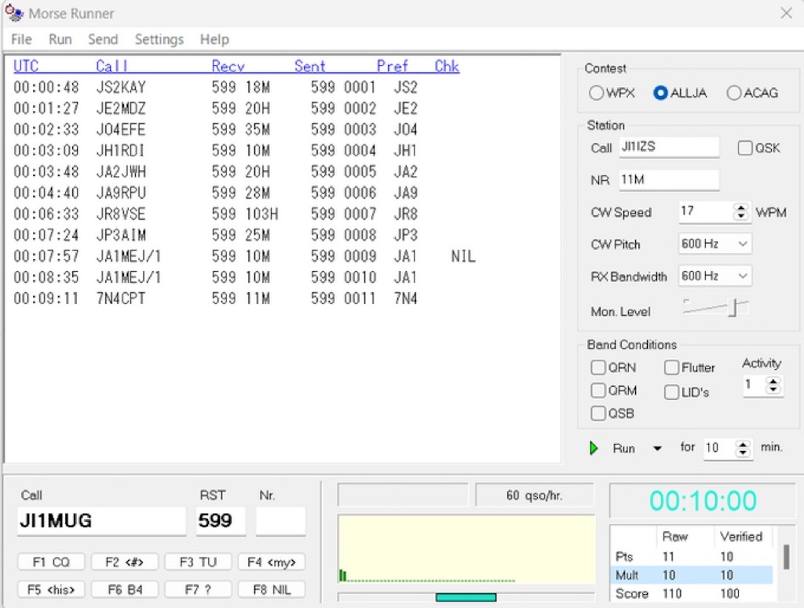Click the 00:10:00 timer display
804x608 pixels.
pyautogui.click(x=703, y=500)
